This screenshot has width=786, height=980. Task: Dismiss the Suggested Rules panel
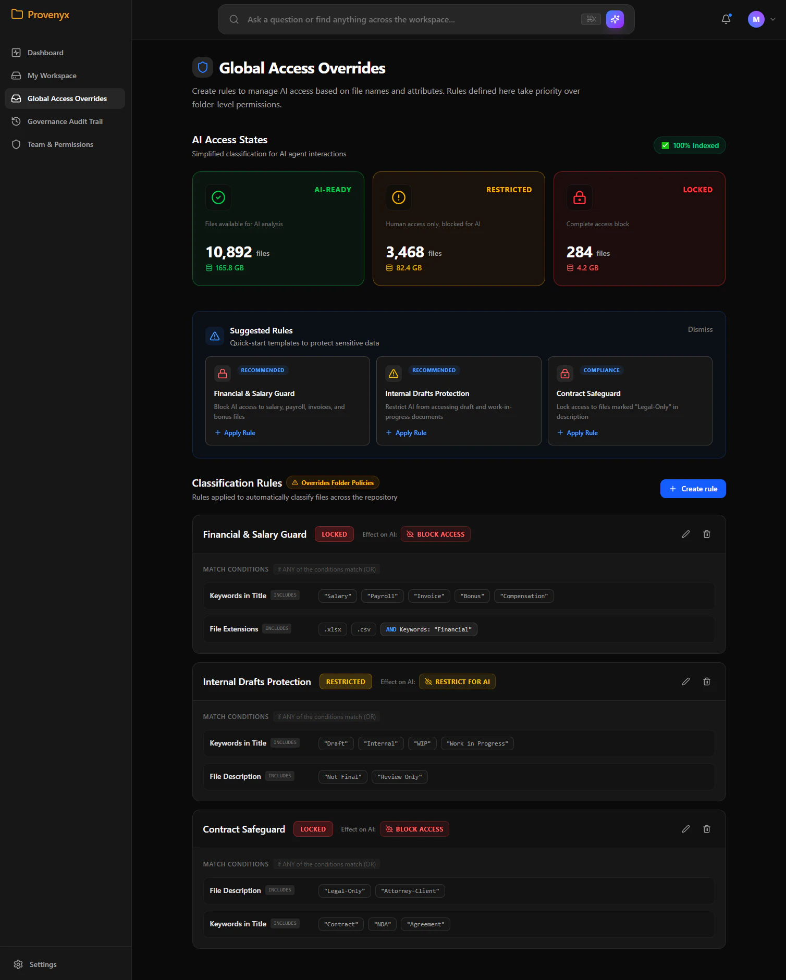[700, 329]
